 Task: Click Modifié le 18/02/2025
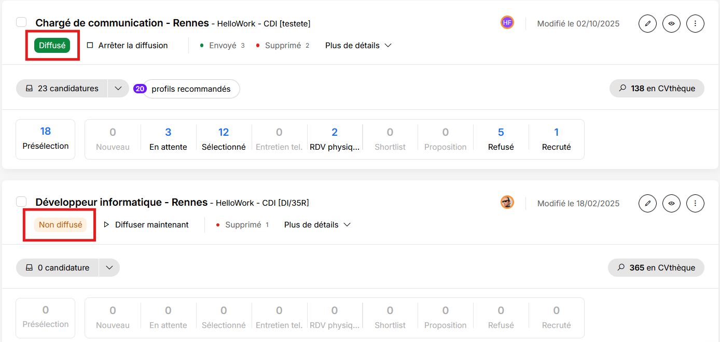tap(578, 204)
